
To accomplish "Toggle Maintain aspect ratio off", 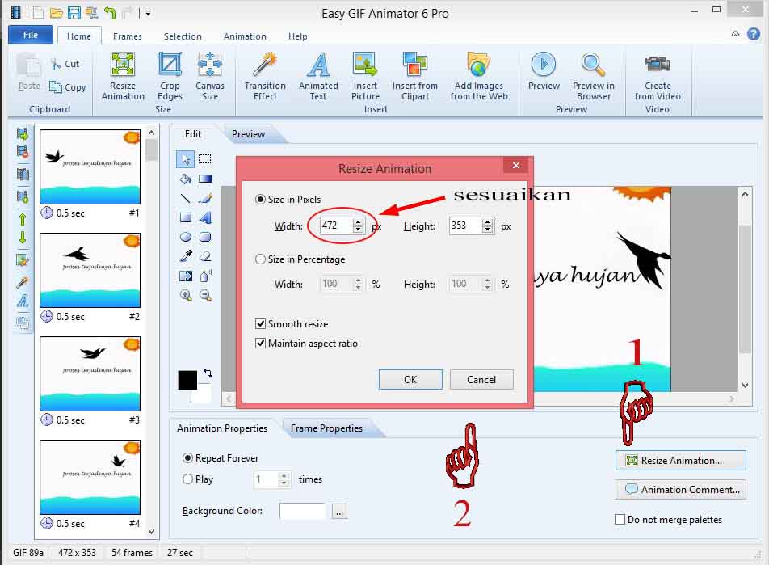I will [261, 343].
